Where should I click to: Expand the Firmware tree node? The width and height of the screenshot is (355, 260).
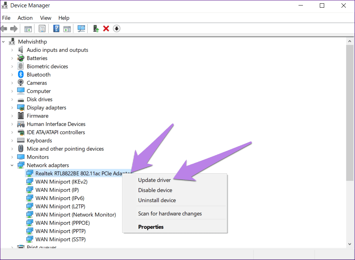pyautogui.click(x=12, y=116)
